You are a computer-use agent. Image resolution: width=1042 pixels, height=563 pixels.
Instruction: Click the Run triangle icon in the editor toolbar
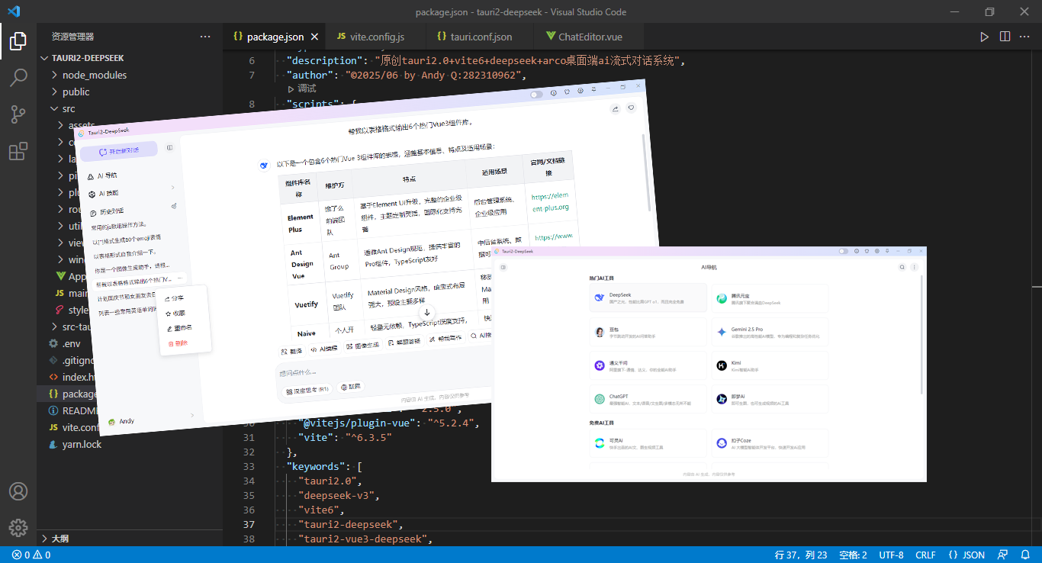985,37
